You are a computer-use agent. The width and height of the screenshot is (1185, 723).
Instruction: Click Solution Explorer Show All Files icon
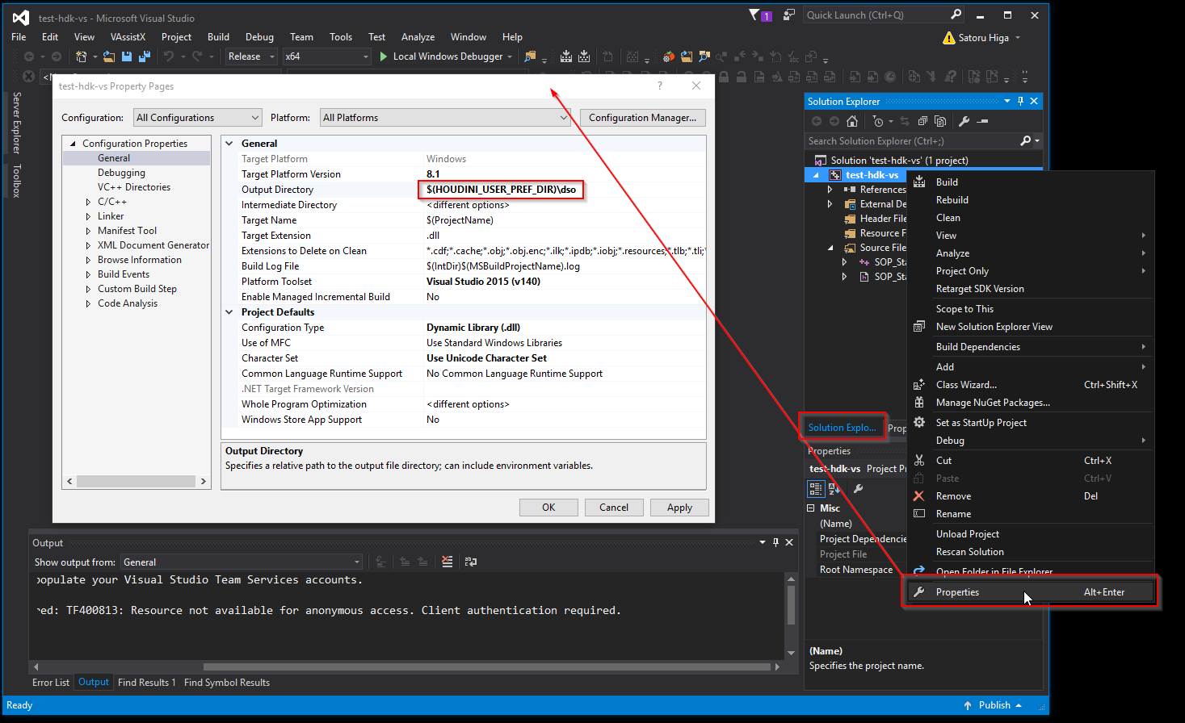(x=940, y=121)
